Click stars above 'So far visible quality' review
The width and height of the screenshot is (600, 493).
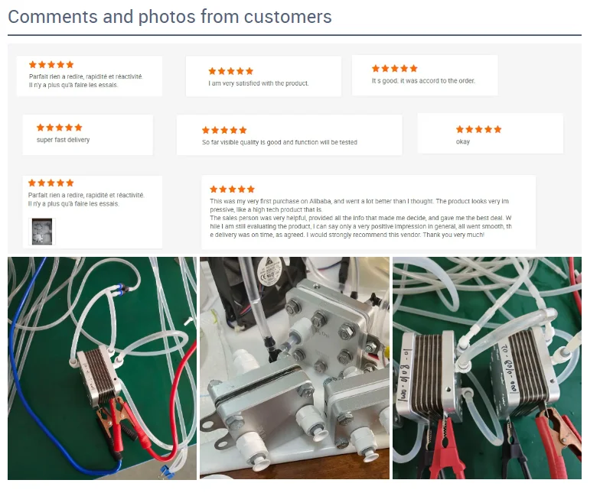[224, 130]
